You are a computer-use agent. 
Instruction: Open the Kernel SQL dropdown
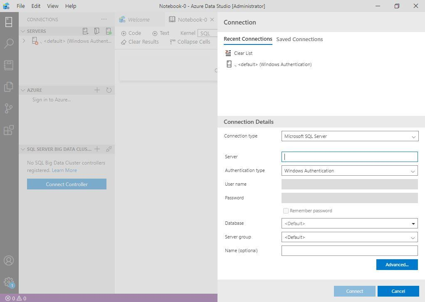[208, 33]
